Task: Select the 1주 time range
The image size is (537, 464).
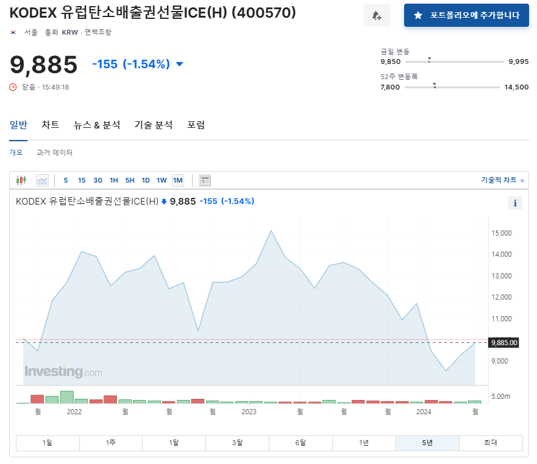Action: pyautogui.click(x=110, y=443)
